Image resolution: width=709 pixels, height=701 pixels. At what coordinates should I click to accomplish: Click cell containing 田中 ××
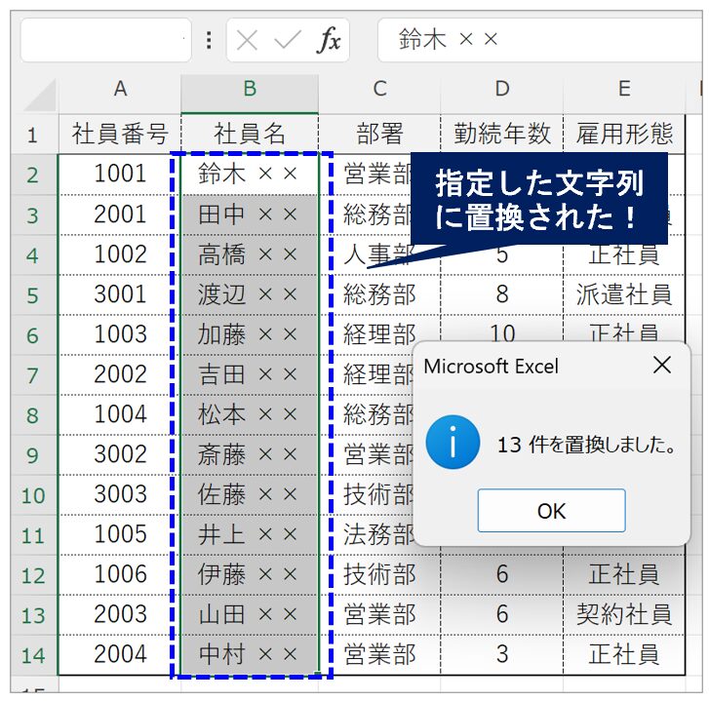click(x=249, y=214)
